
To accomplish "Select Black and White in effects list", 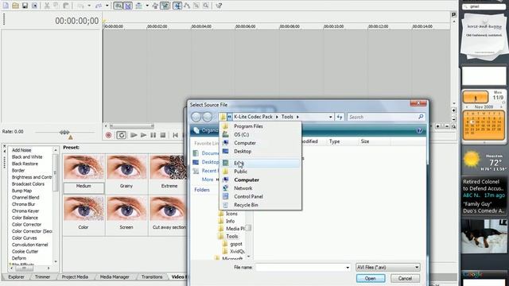I will pos(27,157).
